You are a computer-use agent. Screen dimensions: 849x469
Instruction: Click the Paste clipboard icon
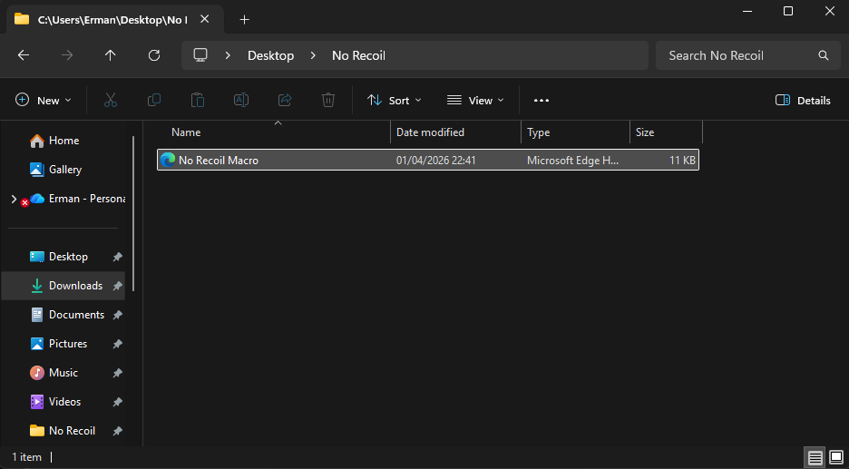(x=198, y=101)
